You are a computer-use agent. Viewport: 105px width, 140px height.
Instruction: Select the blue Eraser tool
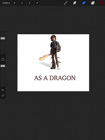(84, 3)
